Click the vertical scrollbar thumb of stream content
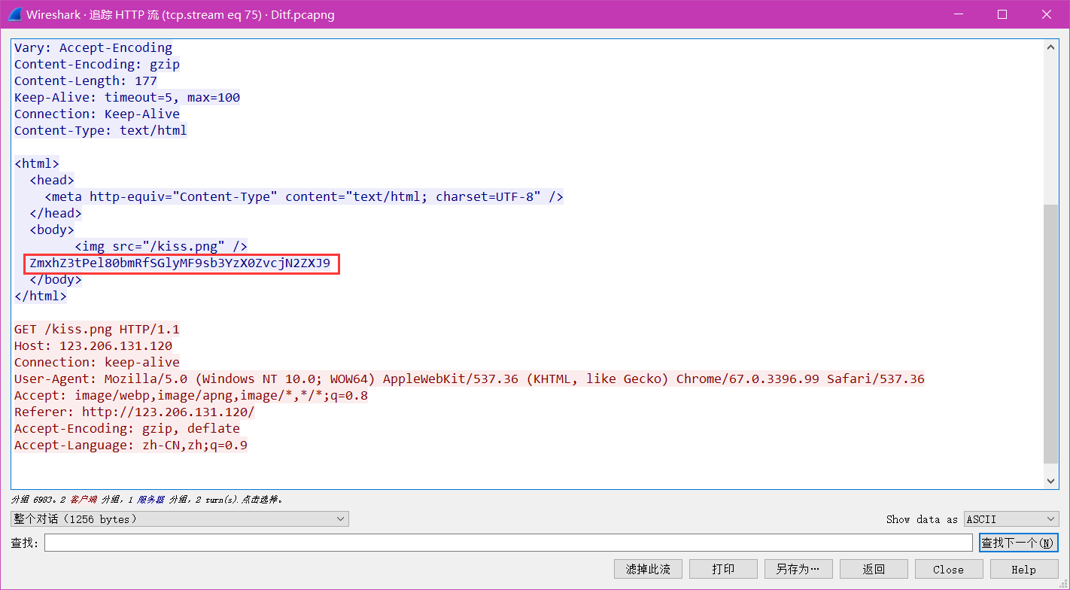Viewport: 1070px width, 590px height. 1051,333
